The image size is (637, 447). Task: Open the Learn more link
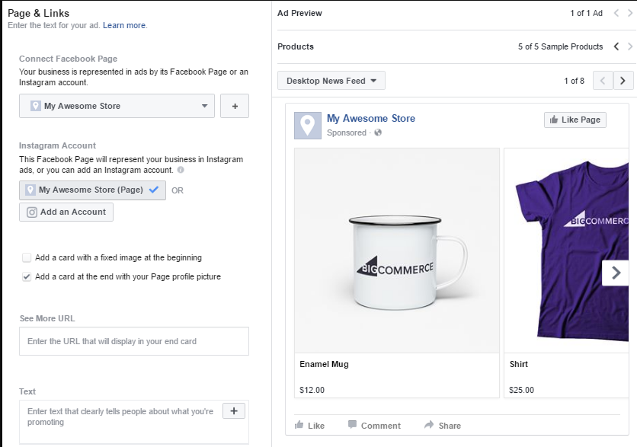(x=124, y=25)
